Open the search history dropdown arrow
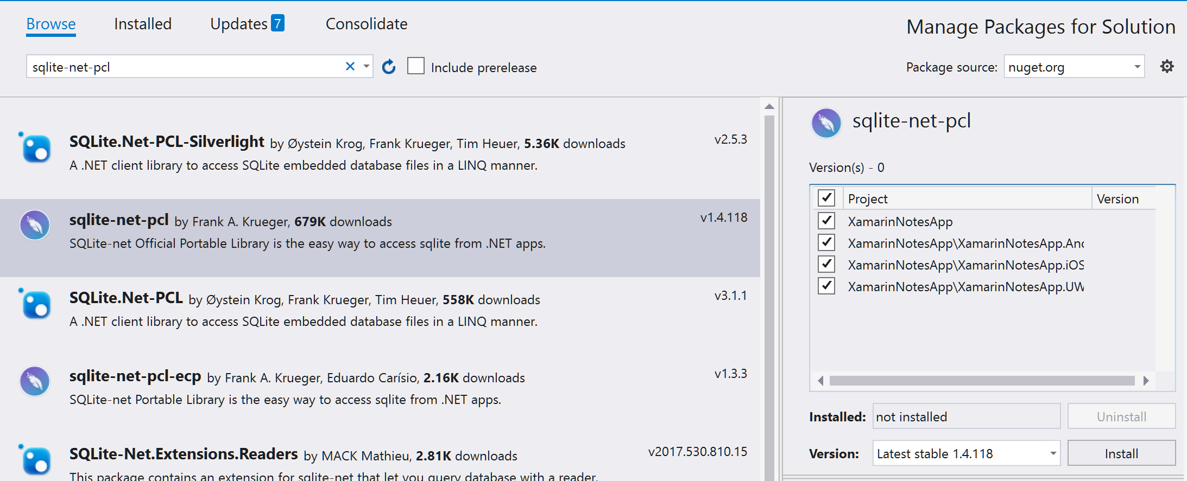Viewport: 1187px width, 481px height. tap(367, 66)
